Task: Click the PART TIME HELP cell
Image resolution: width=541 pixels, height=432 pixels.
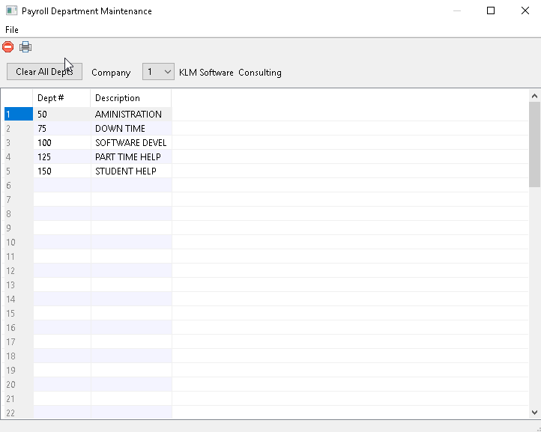Action: click(x=131, y=157)
